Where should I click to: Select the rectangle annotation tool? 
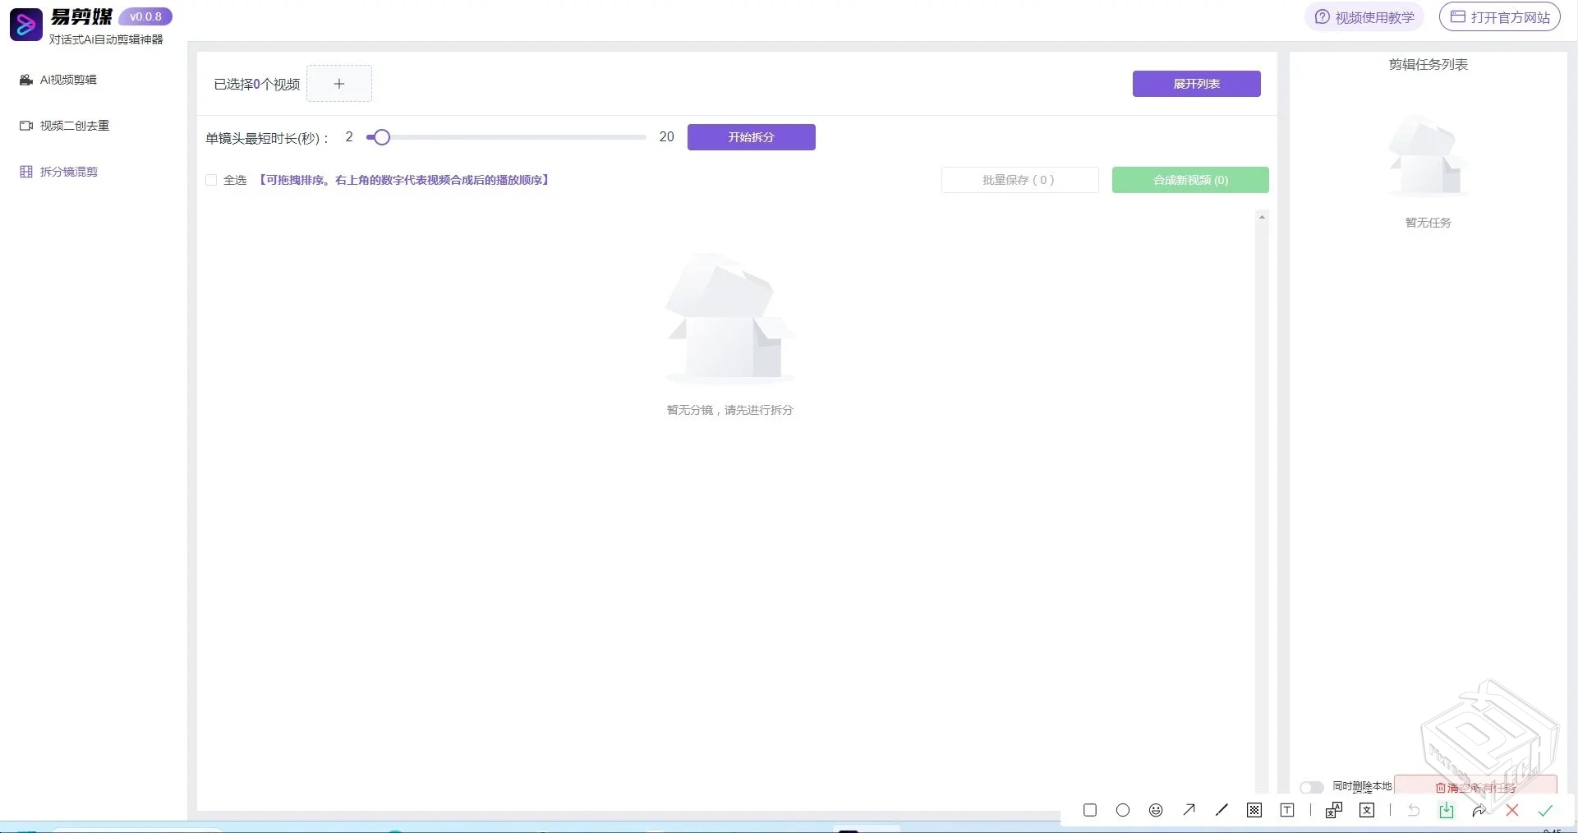pyautogui.click(x=1089, y=810)
